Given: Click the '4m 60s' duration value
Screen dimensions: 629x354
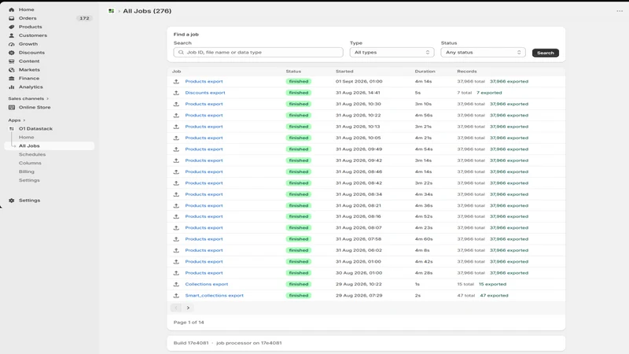Looking at the screenshot, I should click(424, 239).
